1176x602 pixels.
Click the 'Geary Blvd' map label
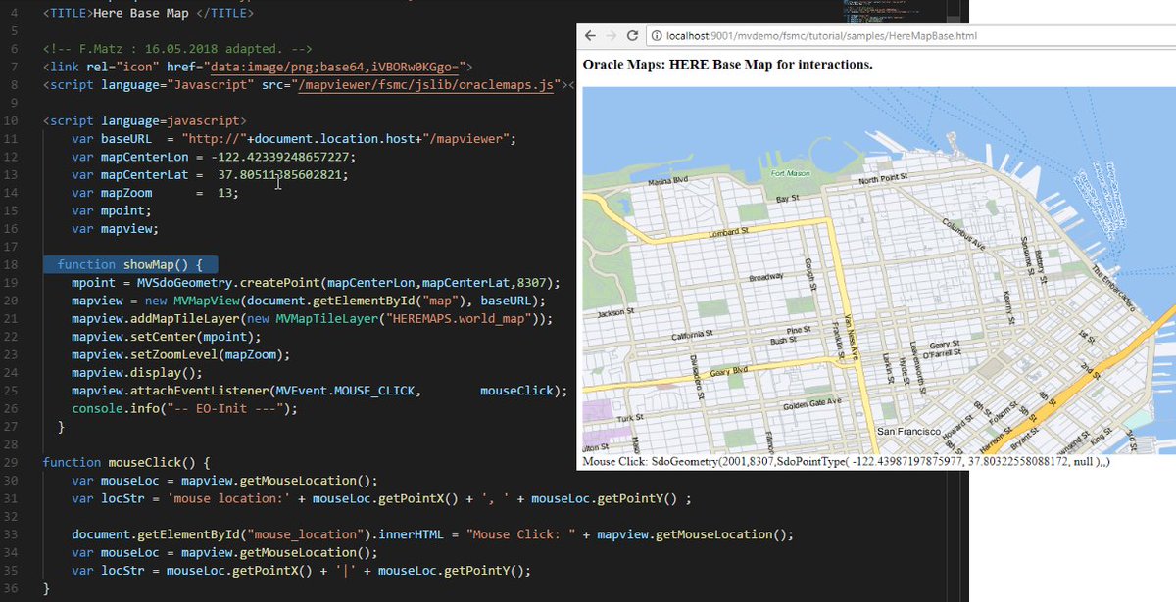(x=728, y=372)
